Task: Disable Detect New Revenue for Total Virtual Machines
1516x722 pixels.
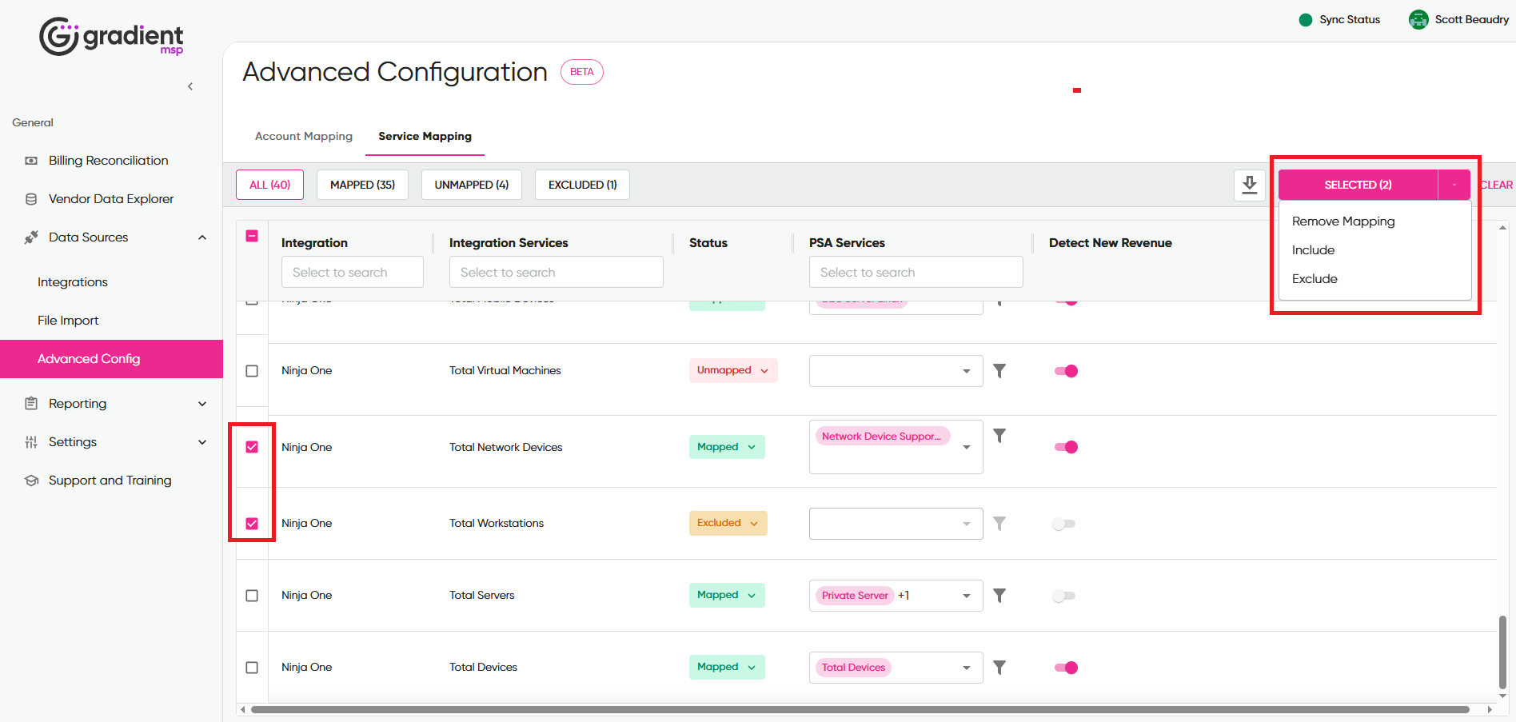Action: tap(1066, 371)
